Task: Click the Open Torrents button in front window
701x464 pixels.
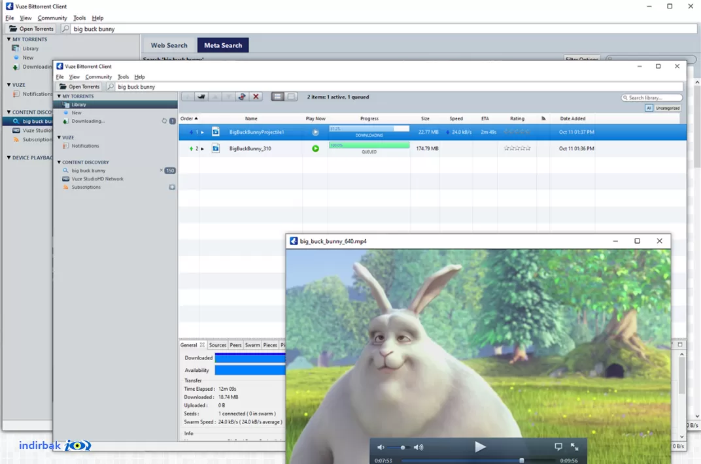Action: tap(80, 87)
